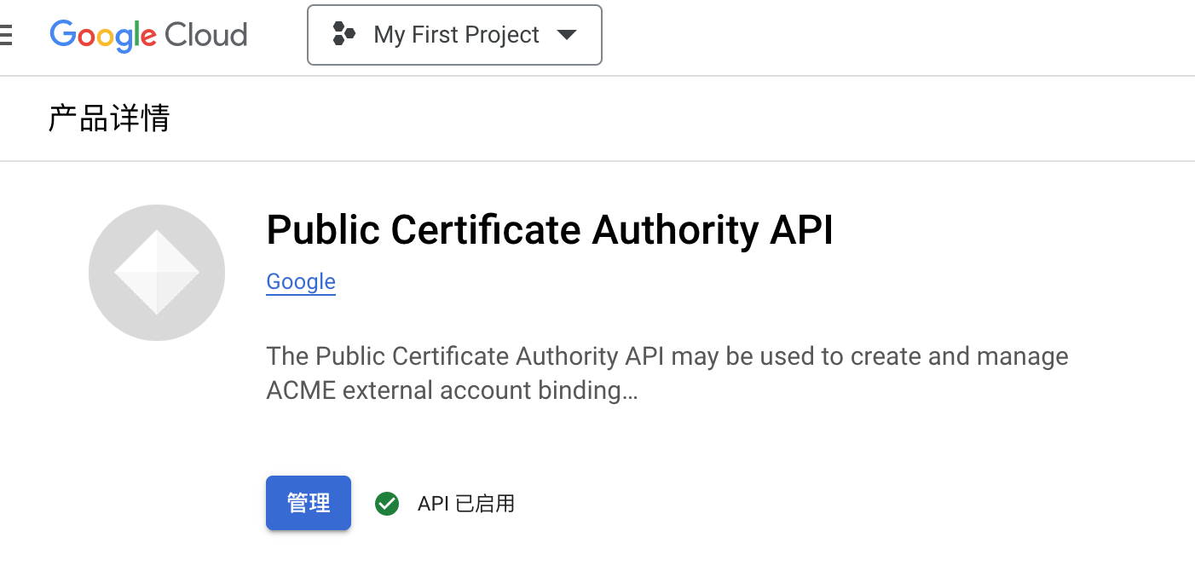This screenshot has width=1195, height=583.
Task: Open the hamburger navigation menu
Action: pyautogui.click(x=6, y=35)
